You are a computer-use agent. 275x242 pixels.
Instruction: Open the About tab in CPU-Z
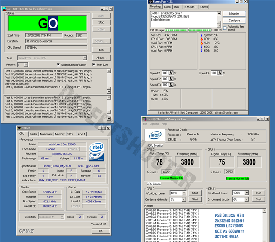pyautogui.click(x=81, y=134)
